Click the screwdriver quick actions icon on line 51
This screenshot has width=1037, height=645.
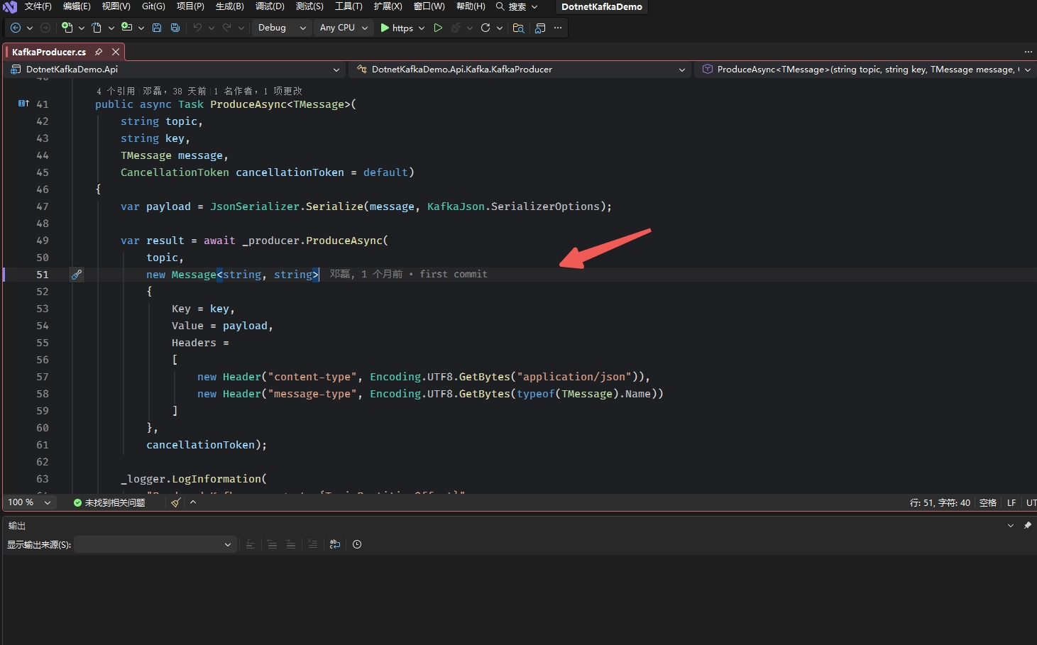click(77, 275)
